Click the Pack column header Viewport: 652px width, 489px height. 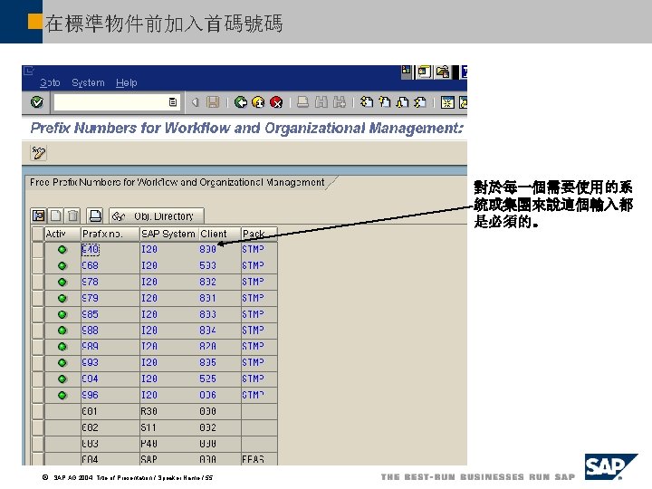pyautogui.click(x=259, y=234)
